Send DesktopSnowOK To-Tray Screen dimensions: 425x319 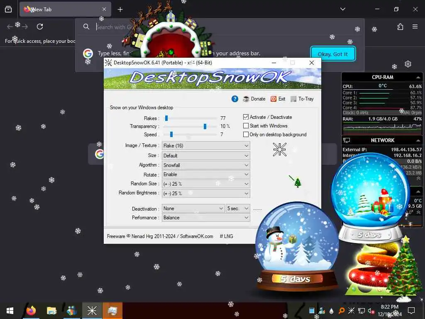[x=302, y=99]
